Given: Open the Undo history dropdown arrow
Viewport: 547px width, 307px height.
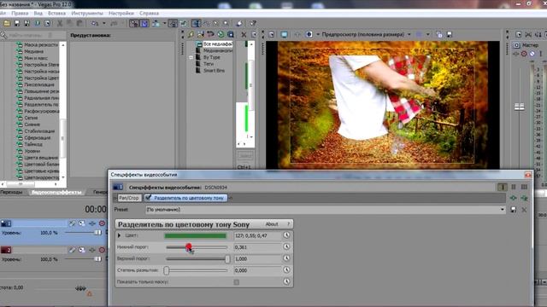Looking at the screenshot, I should click(103, 23).
